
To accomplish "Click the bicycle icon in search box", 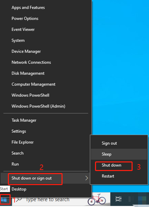I will point(97,199).
